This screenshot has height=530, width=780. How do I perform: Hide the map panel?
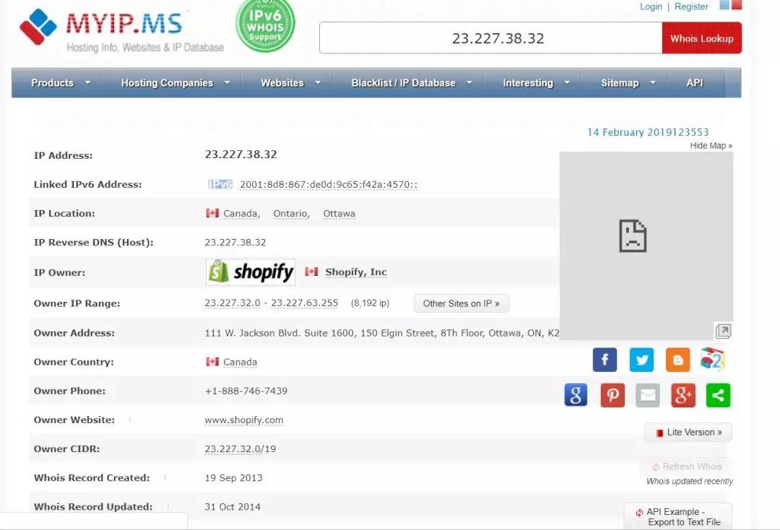[x=711, y=146]
